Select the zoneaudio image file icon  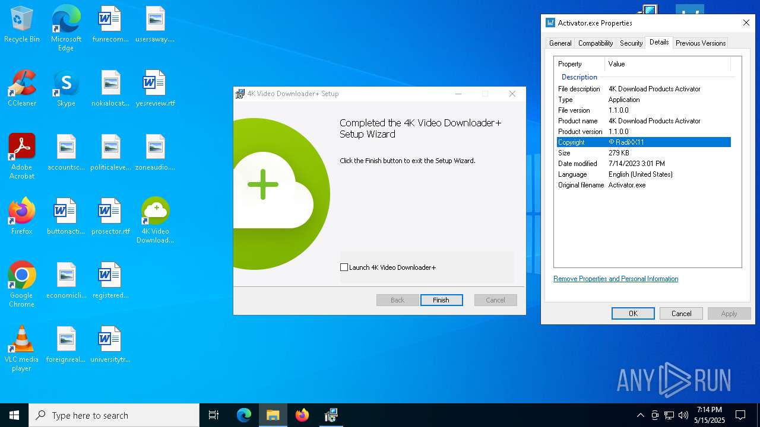click(x=155, y=152)
